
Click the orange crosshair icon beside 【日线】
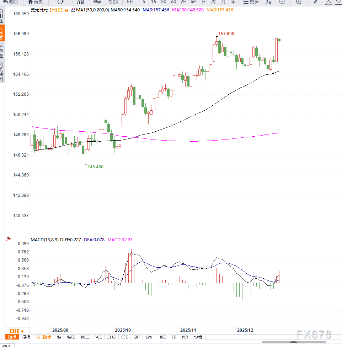coord(66,10)
